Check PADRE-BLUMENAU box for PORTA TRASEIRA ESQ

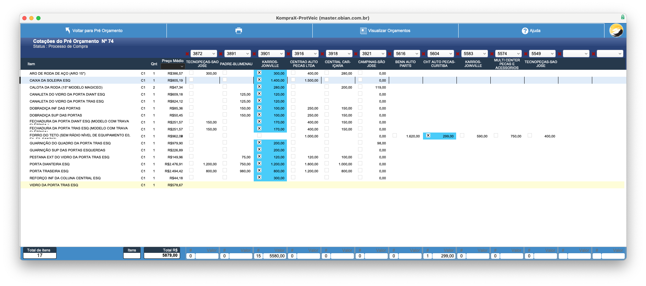[225, 170]
